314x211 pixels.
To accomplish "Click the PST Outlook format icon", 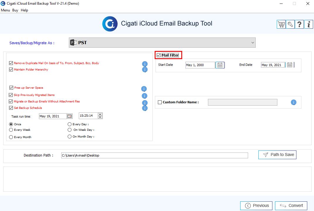I will (74, 42).
